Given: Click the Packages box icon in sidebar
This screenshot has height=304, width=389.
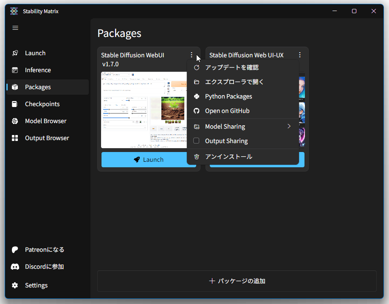Looking at the screenshot, I should (15, 87).
